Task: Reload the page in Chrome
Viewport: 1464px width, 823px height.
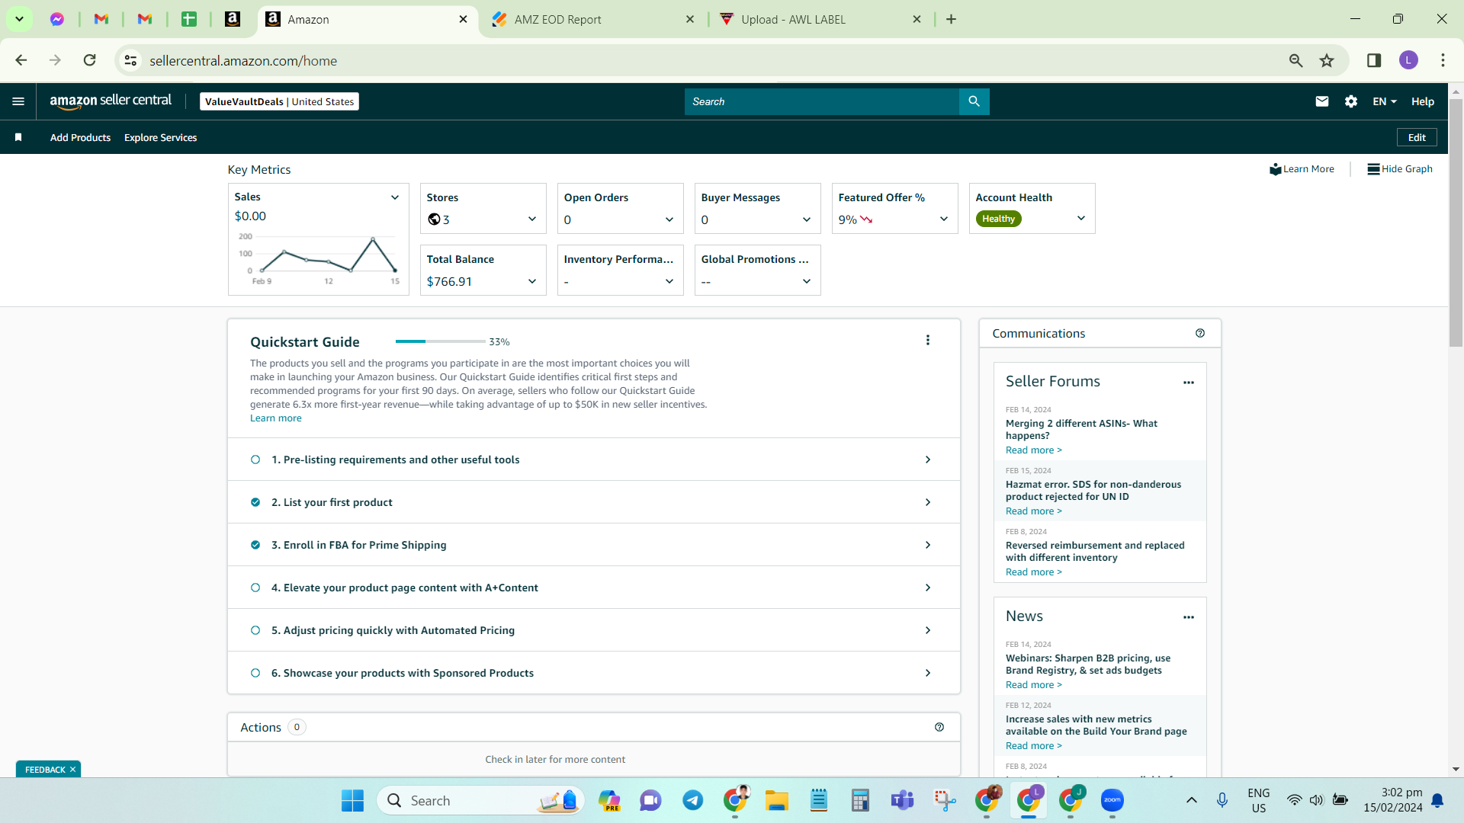Action: click(89, 60)
